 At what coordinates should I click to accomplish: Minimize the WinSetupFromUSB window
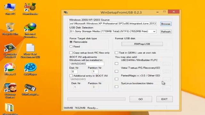click(158, 12)
